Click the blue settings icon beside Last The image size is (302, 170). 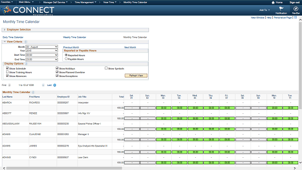[x=55, y=85]
